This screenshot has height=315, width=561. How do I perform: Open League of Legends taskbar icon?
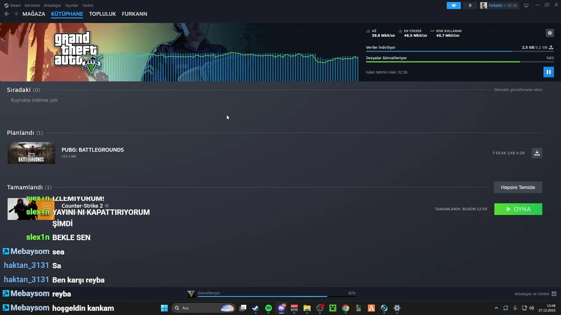[x=359, y=308]
